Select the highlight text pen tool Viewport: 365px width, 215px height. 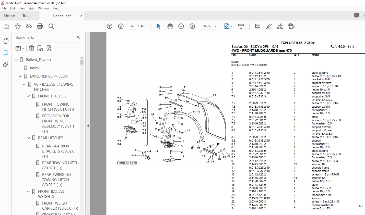(269, 26)
